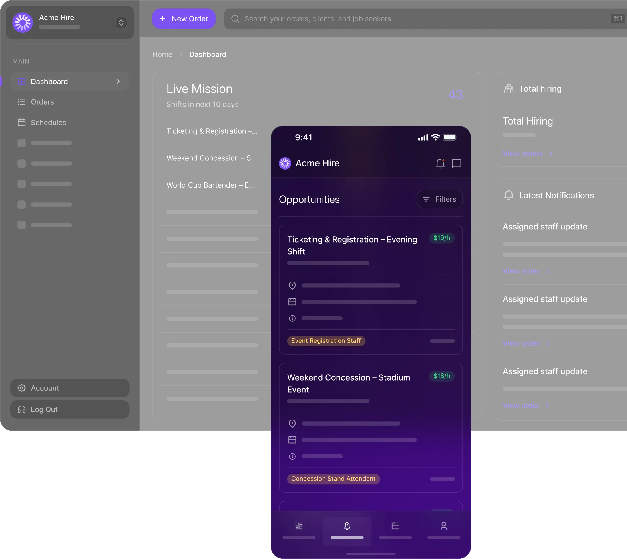The height and width of the screenshot is (559, 627).
Task: Open Orders in the sidebar
Action: click(x=42, y=102)
